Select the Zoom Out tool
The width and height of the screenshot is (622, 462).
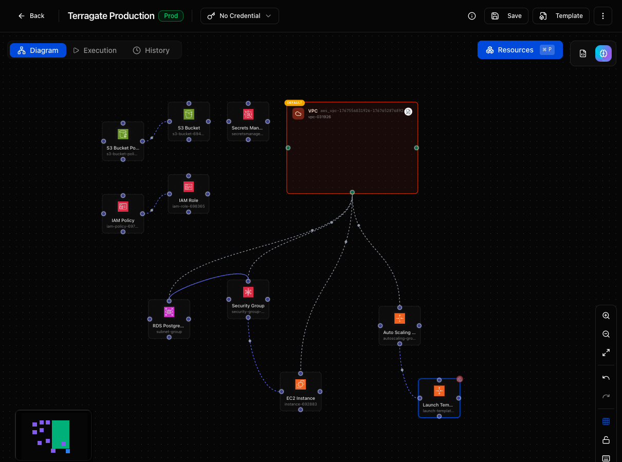(x=606, y=334)
